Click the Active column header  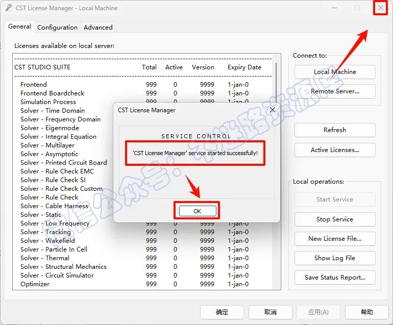(174, 67)
